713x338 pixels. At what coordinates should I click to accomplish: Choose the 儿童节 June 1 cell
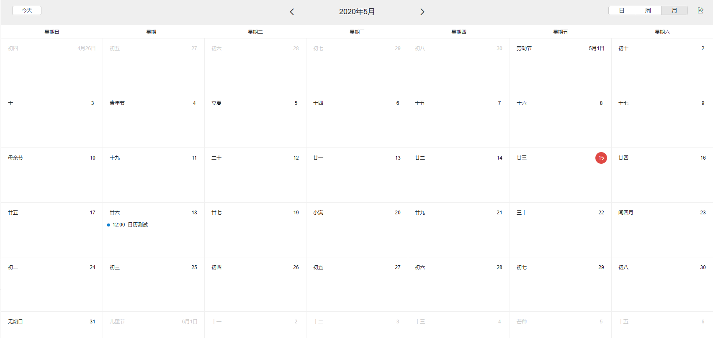153,326
